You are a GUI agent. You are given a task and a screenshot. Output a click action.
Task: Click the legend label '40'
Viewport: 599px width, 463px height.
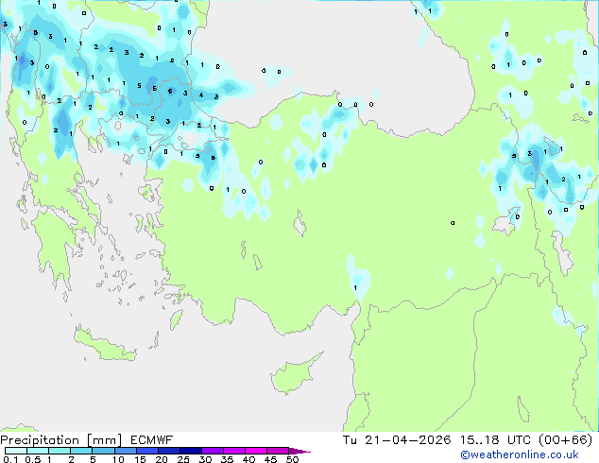[248, 459]
